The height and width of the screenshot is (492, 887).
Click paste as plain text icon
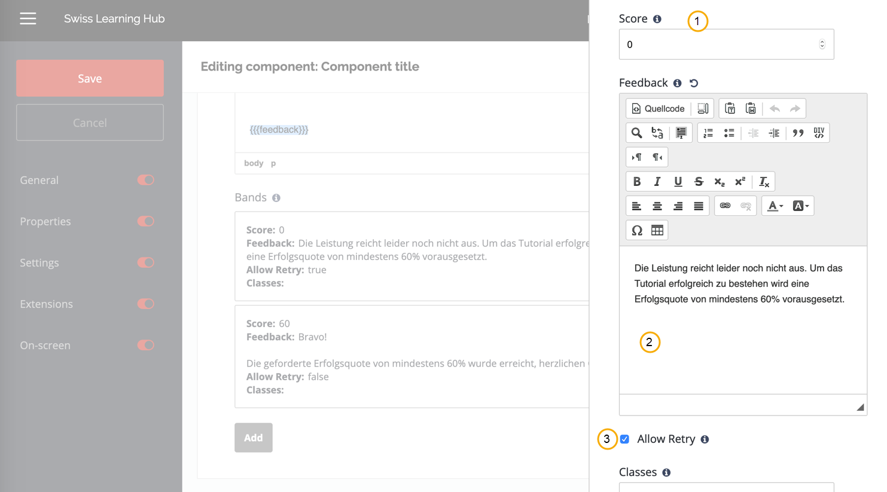tap(730, 109)
